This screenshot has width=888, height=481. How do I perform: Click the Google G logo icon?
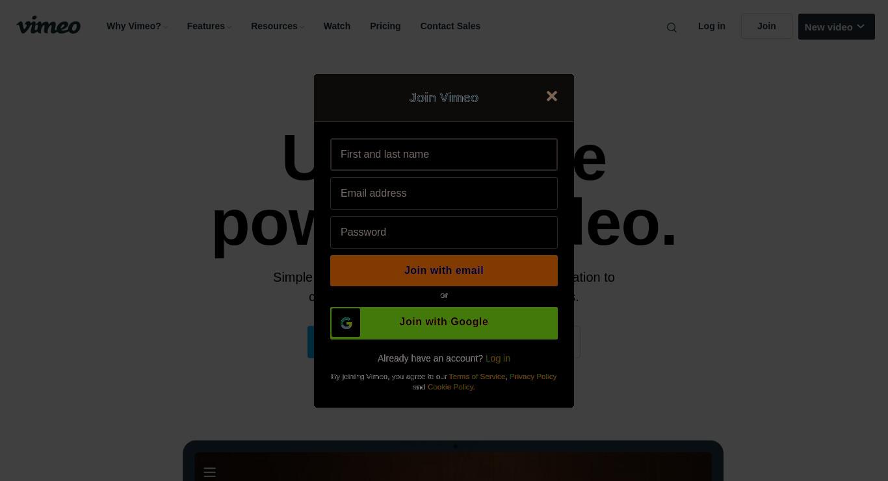tap(346, 323)
